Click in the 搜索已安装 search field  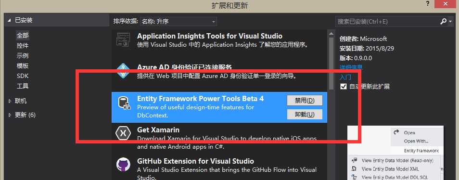[x=387, y=21]
